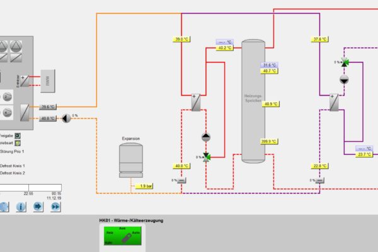Click the 40.7 °C tank temperature value

coord(269,71)
